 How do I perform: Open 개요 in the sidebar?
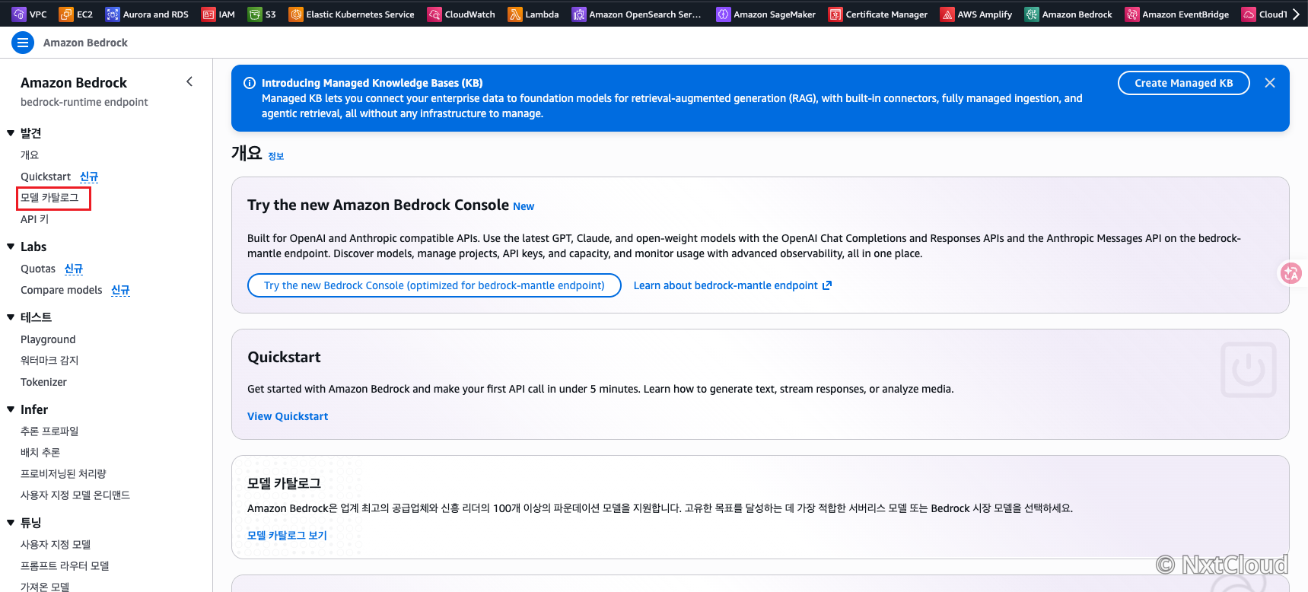[x=30, y=155]
